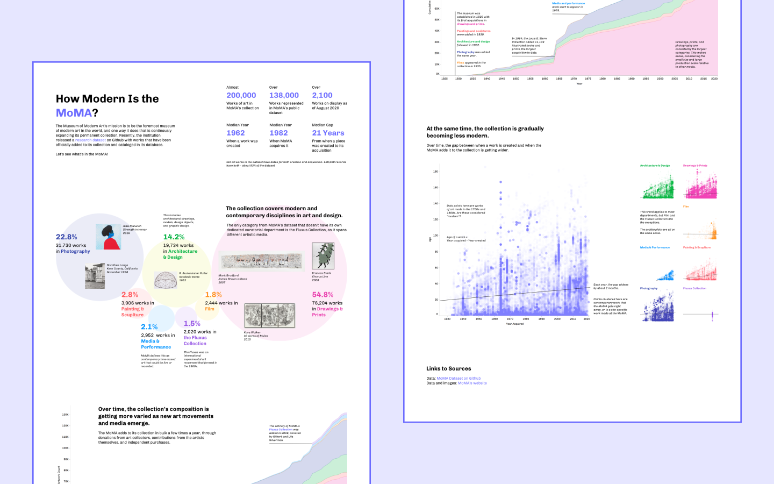
Task: Click the Mark Bradford 'James Brown is Dead' artwork
Action: [x=261, y=262]
